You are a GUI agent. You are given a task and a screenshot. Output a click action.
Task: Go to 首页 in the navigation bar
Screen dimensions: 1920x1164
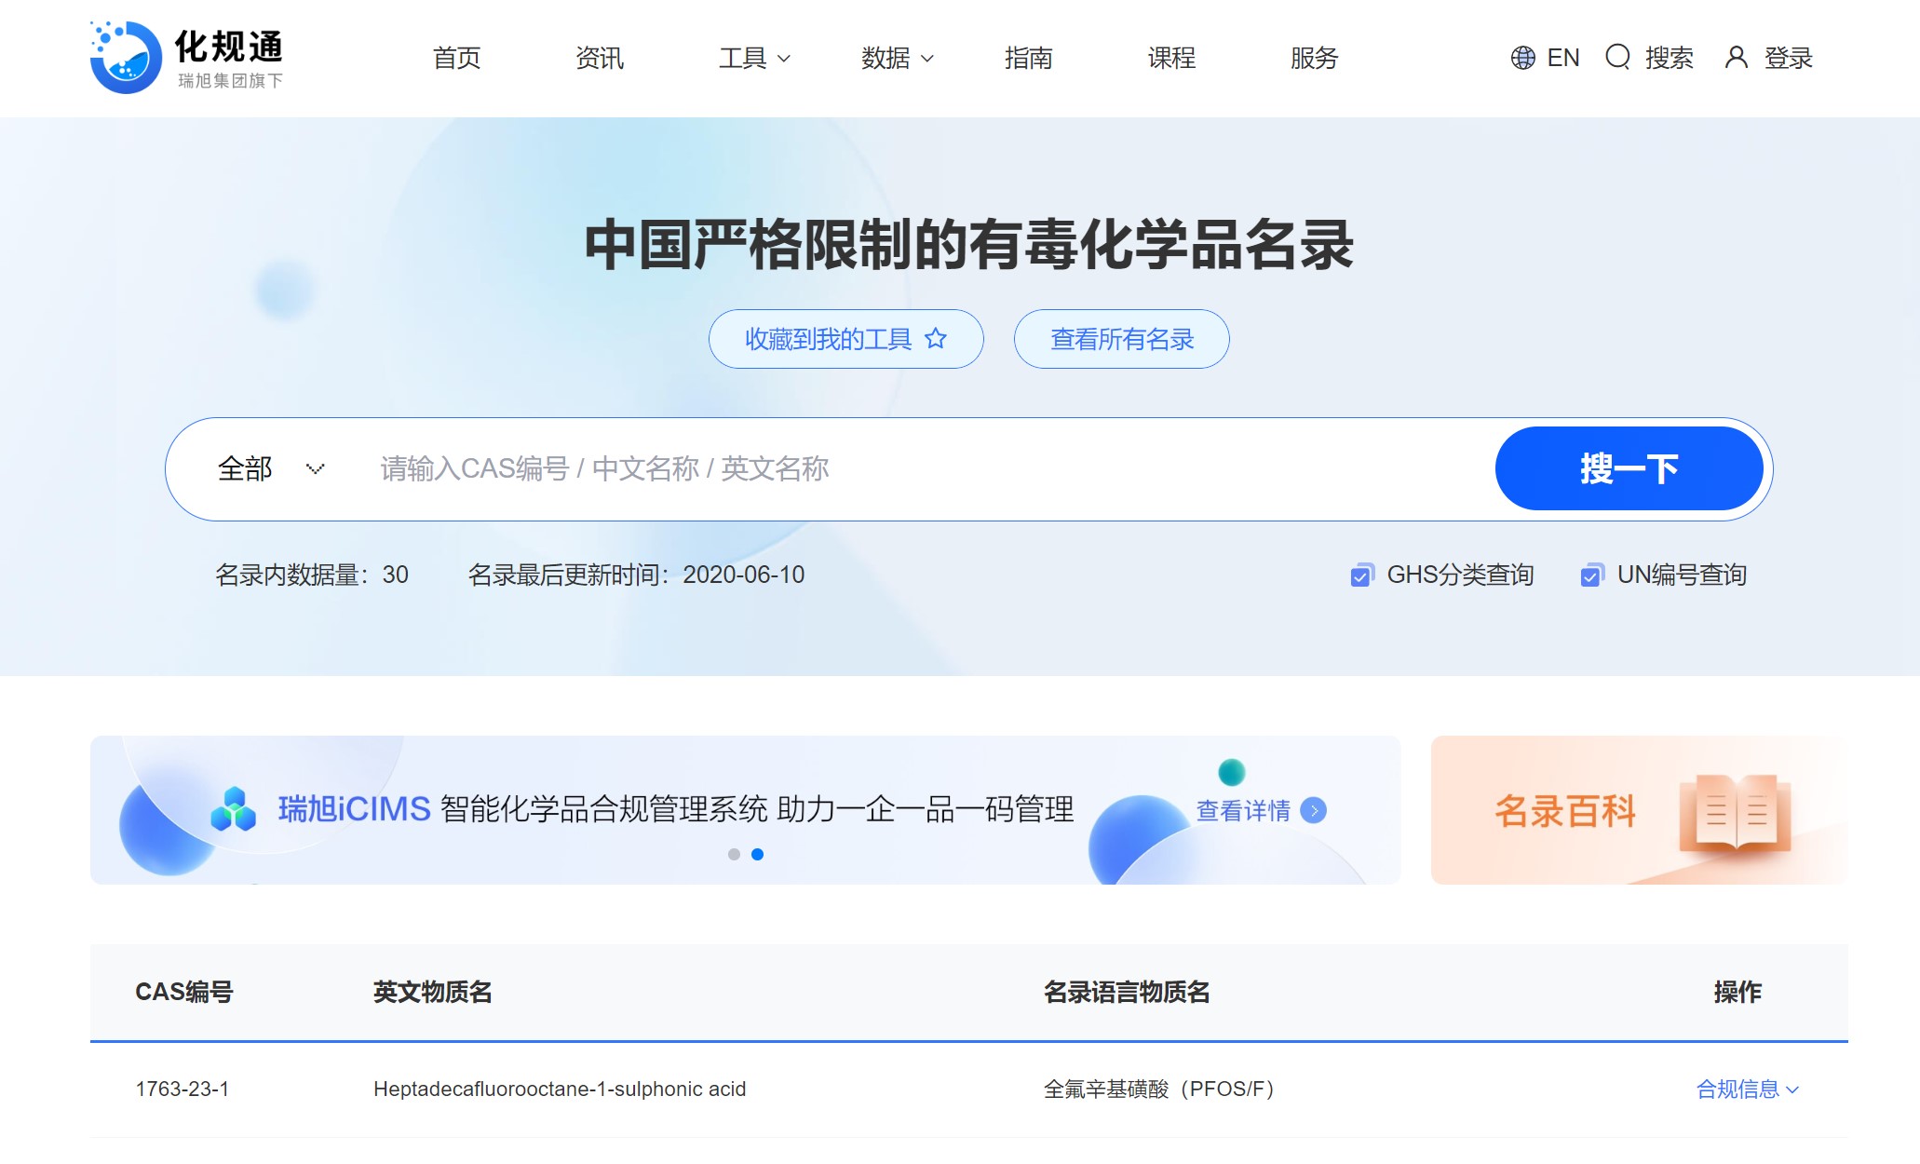(455, 58)
